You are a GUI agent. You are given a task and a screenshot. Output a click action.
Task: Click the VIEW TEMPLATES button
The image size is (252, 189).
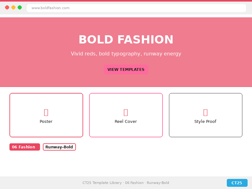(x=126, y=69)
